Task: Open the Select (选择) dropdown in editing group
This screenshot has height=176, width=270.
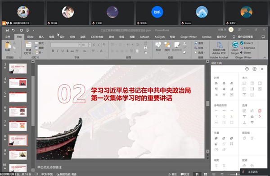Action: (200, 53)
